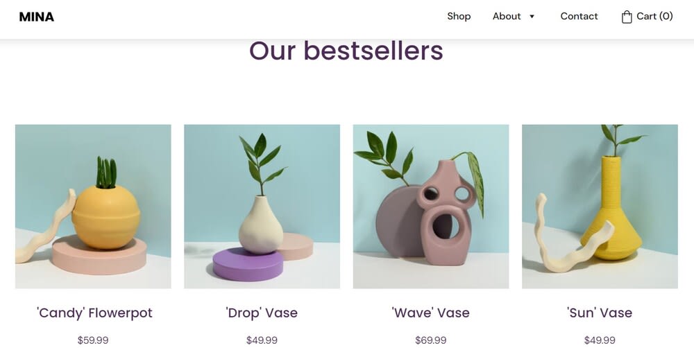Open the 'Sun' Vase product image
The image size is (694, 348).
600,207
